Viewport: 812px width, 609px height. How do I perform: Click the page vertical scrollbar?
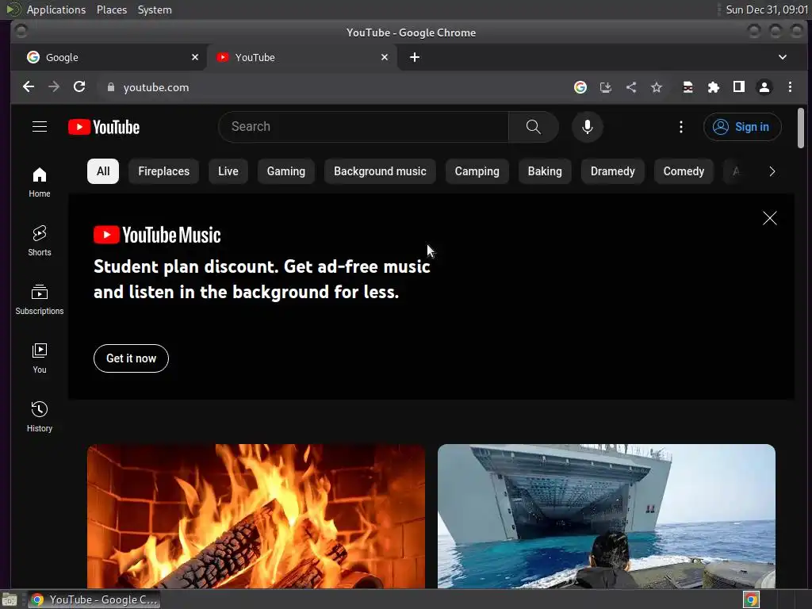[801, 128]
